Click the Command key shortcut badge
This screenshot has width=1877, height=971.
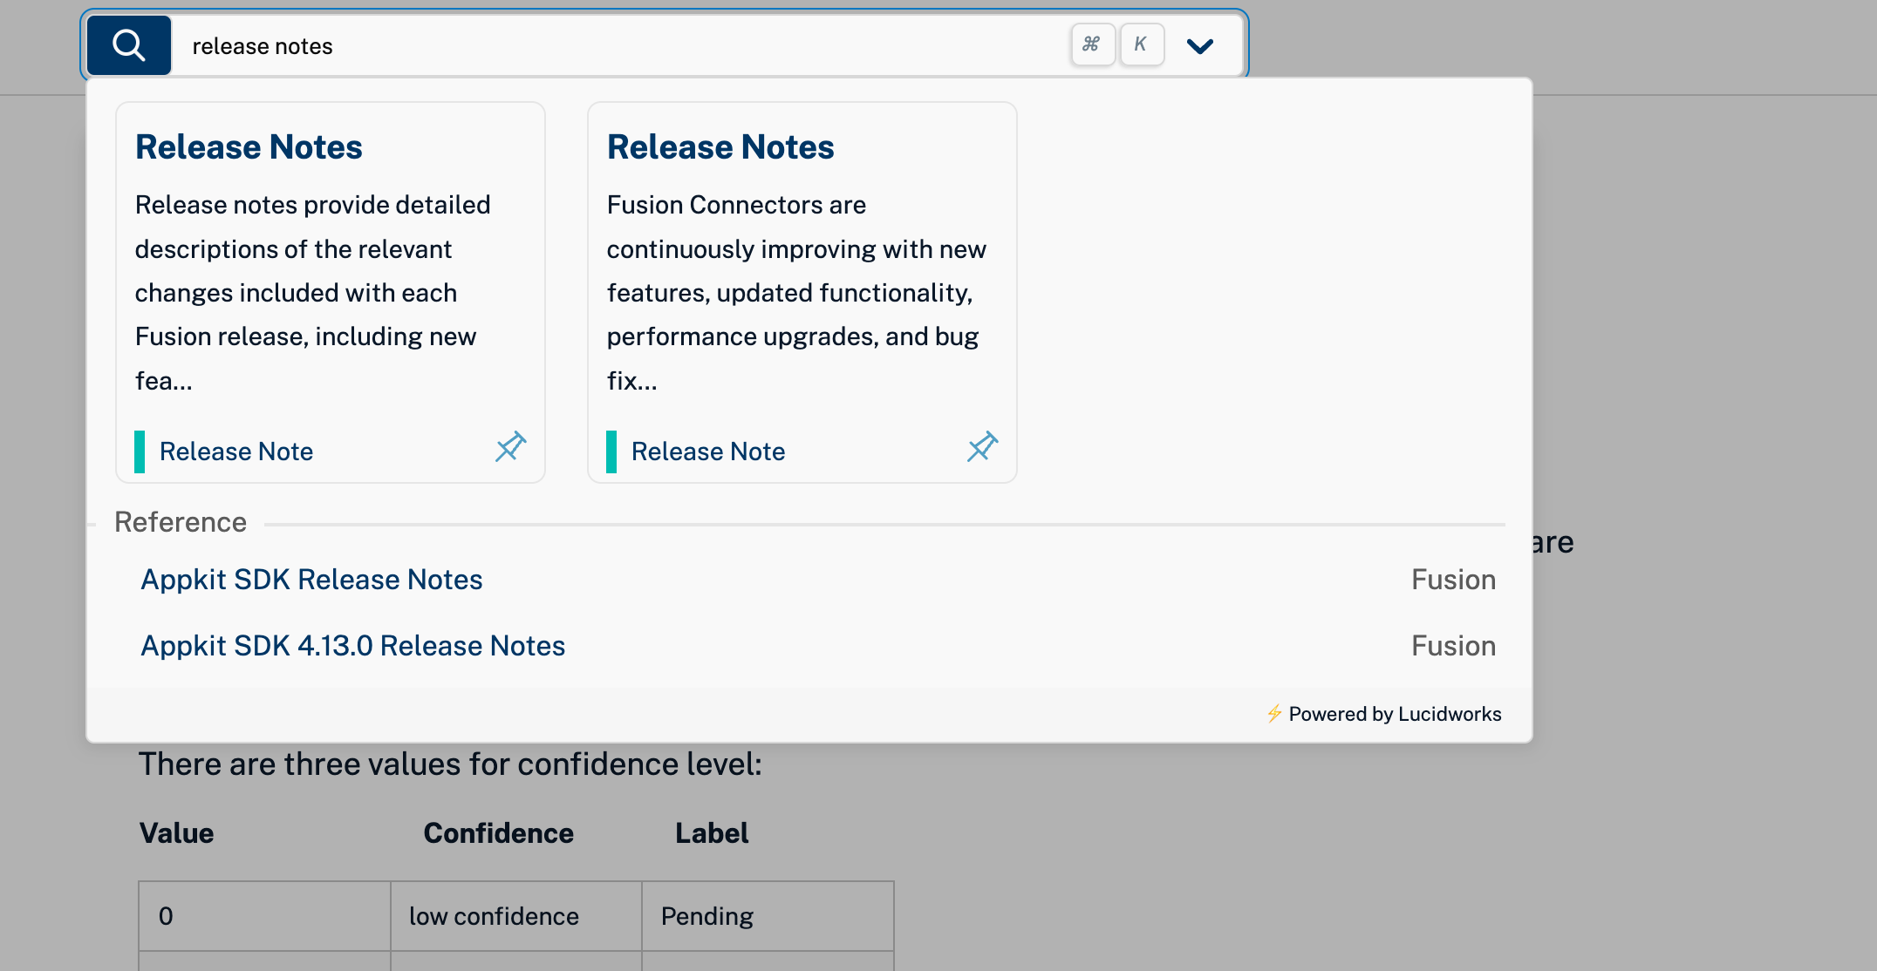point(1092,44)
